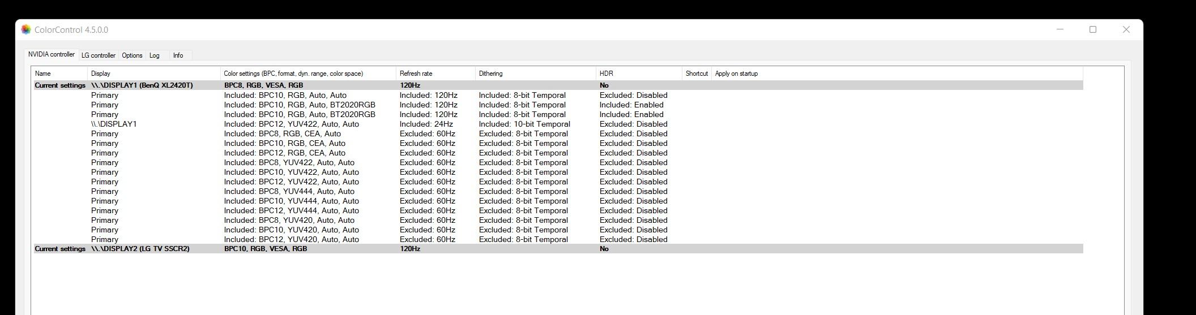The image size is (1196, 315).
Task: Click the 'Included: 24Hz' refresh rate cell
Action: [x=426, y=124]
